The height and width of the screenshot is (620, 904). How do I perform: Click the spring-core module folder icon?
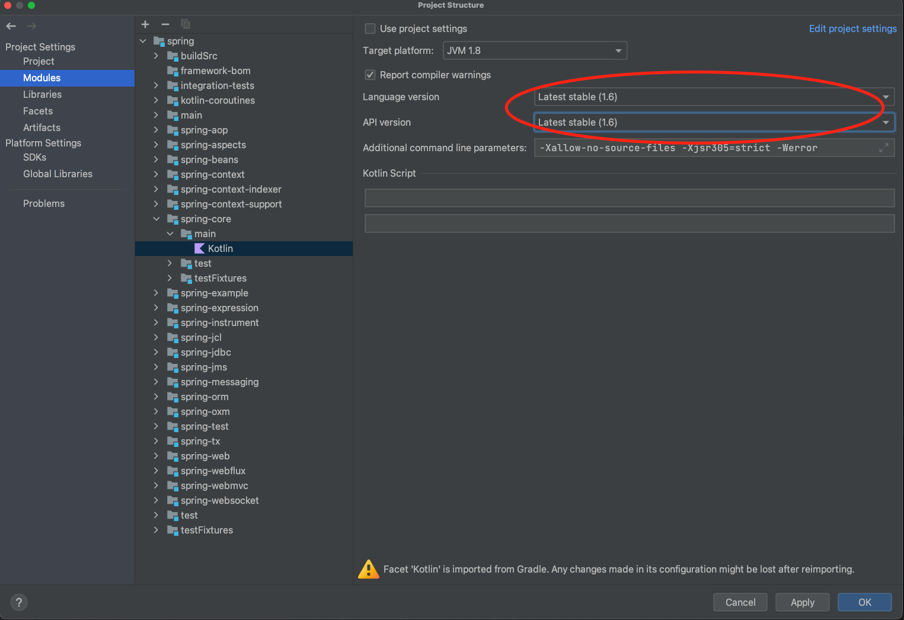tap(173, 219)
